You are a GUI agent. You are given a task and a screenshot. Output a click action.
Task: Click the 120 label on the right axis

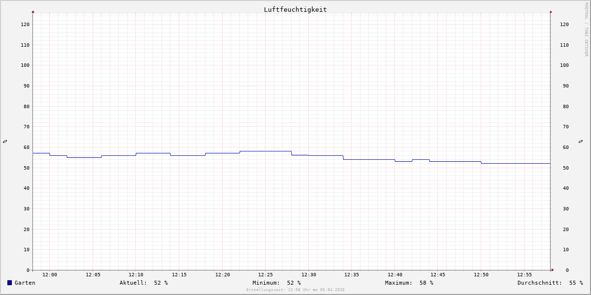click(564, 25)
